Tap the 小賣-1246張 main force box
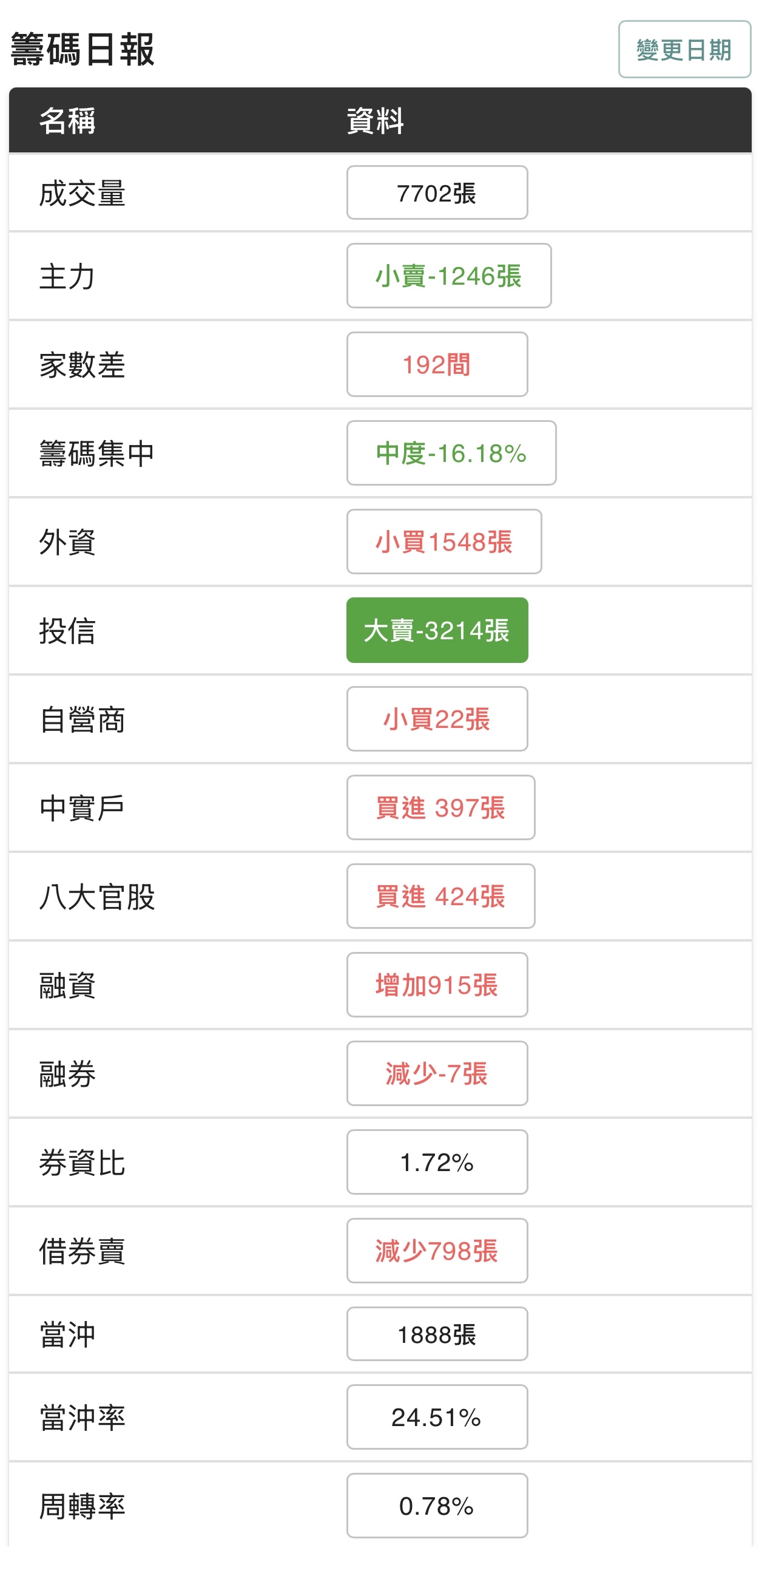 click(448, 276)
